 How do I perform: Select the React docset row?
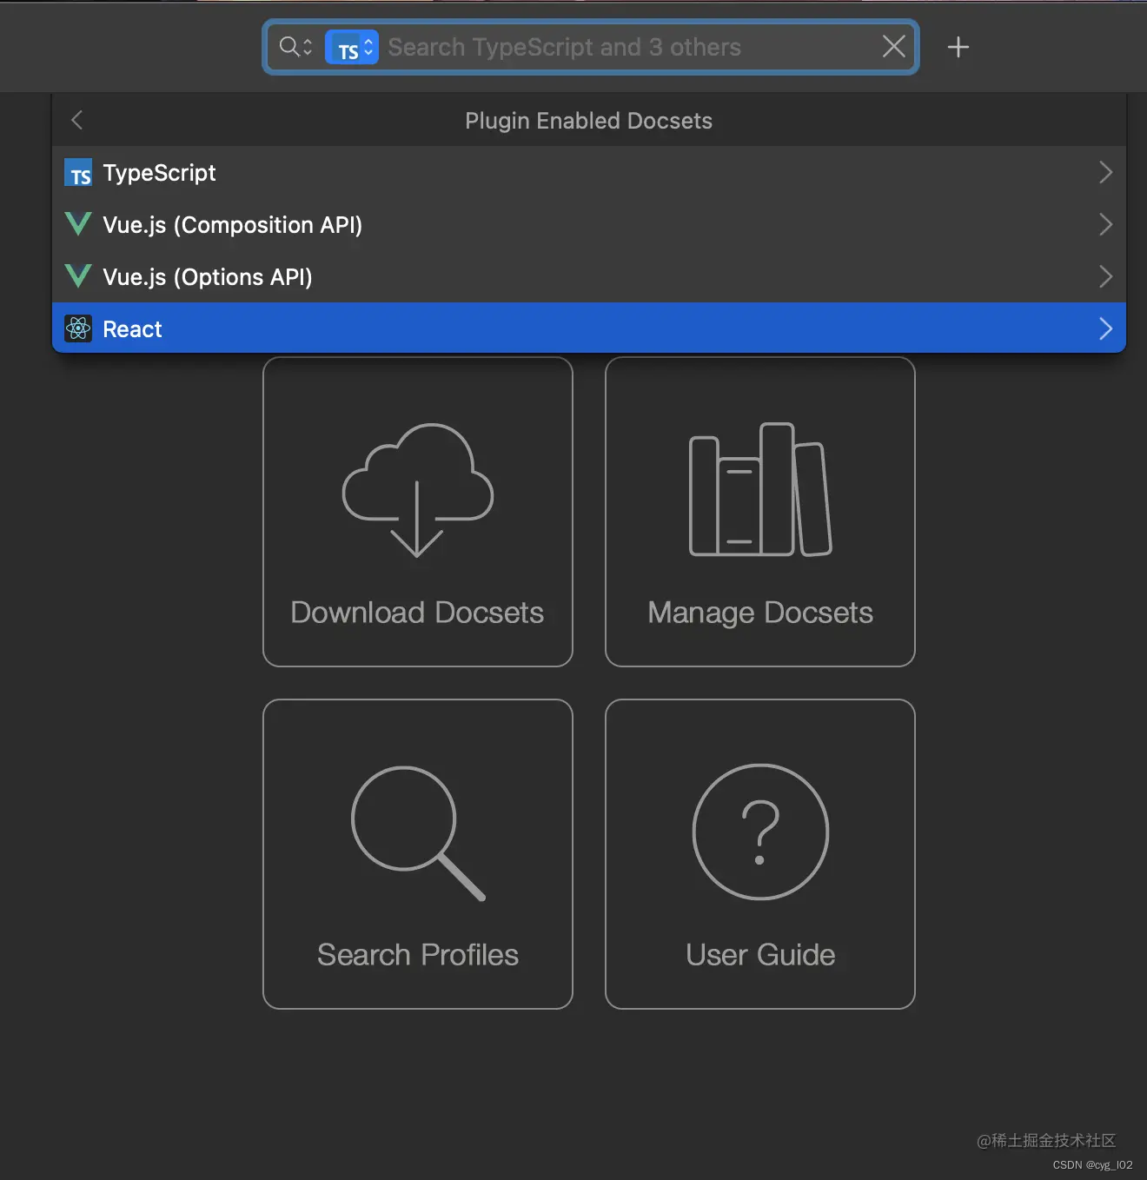[589, 328]
